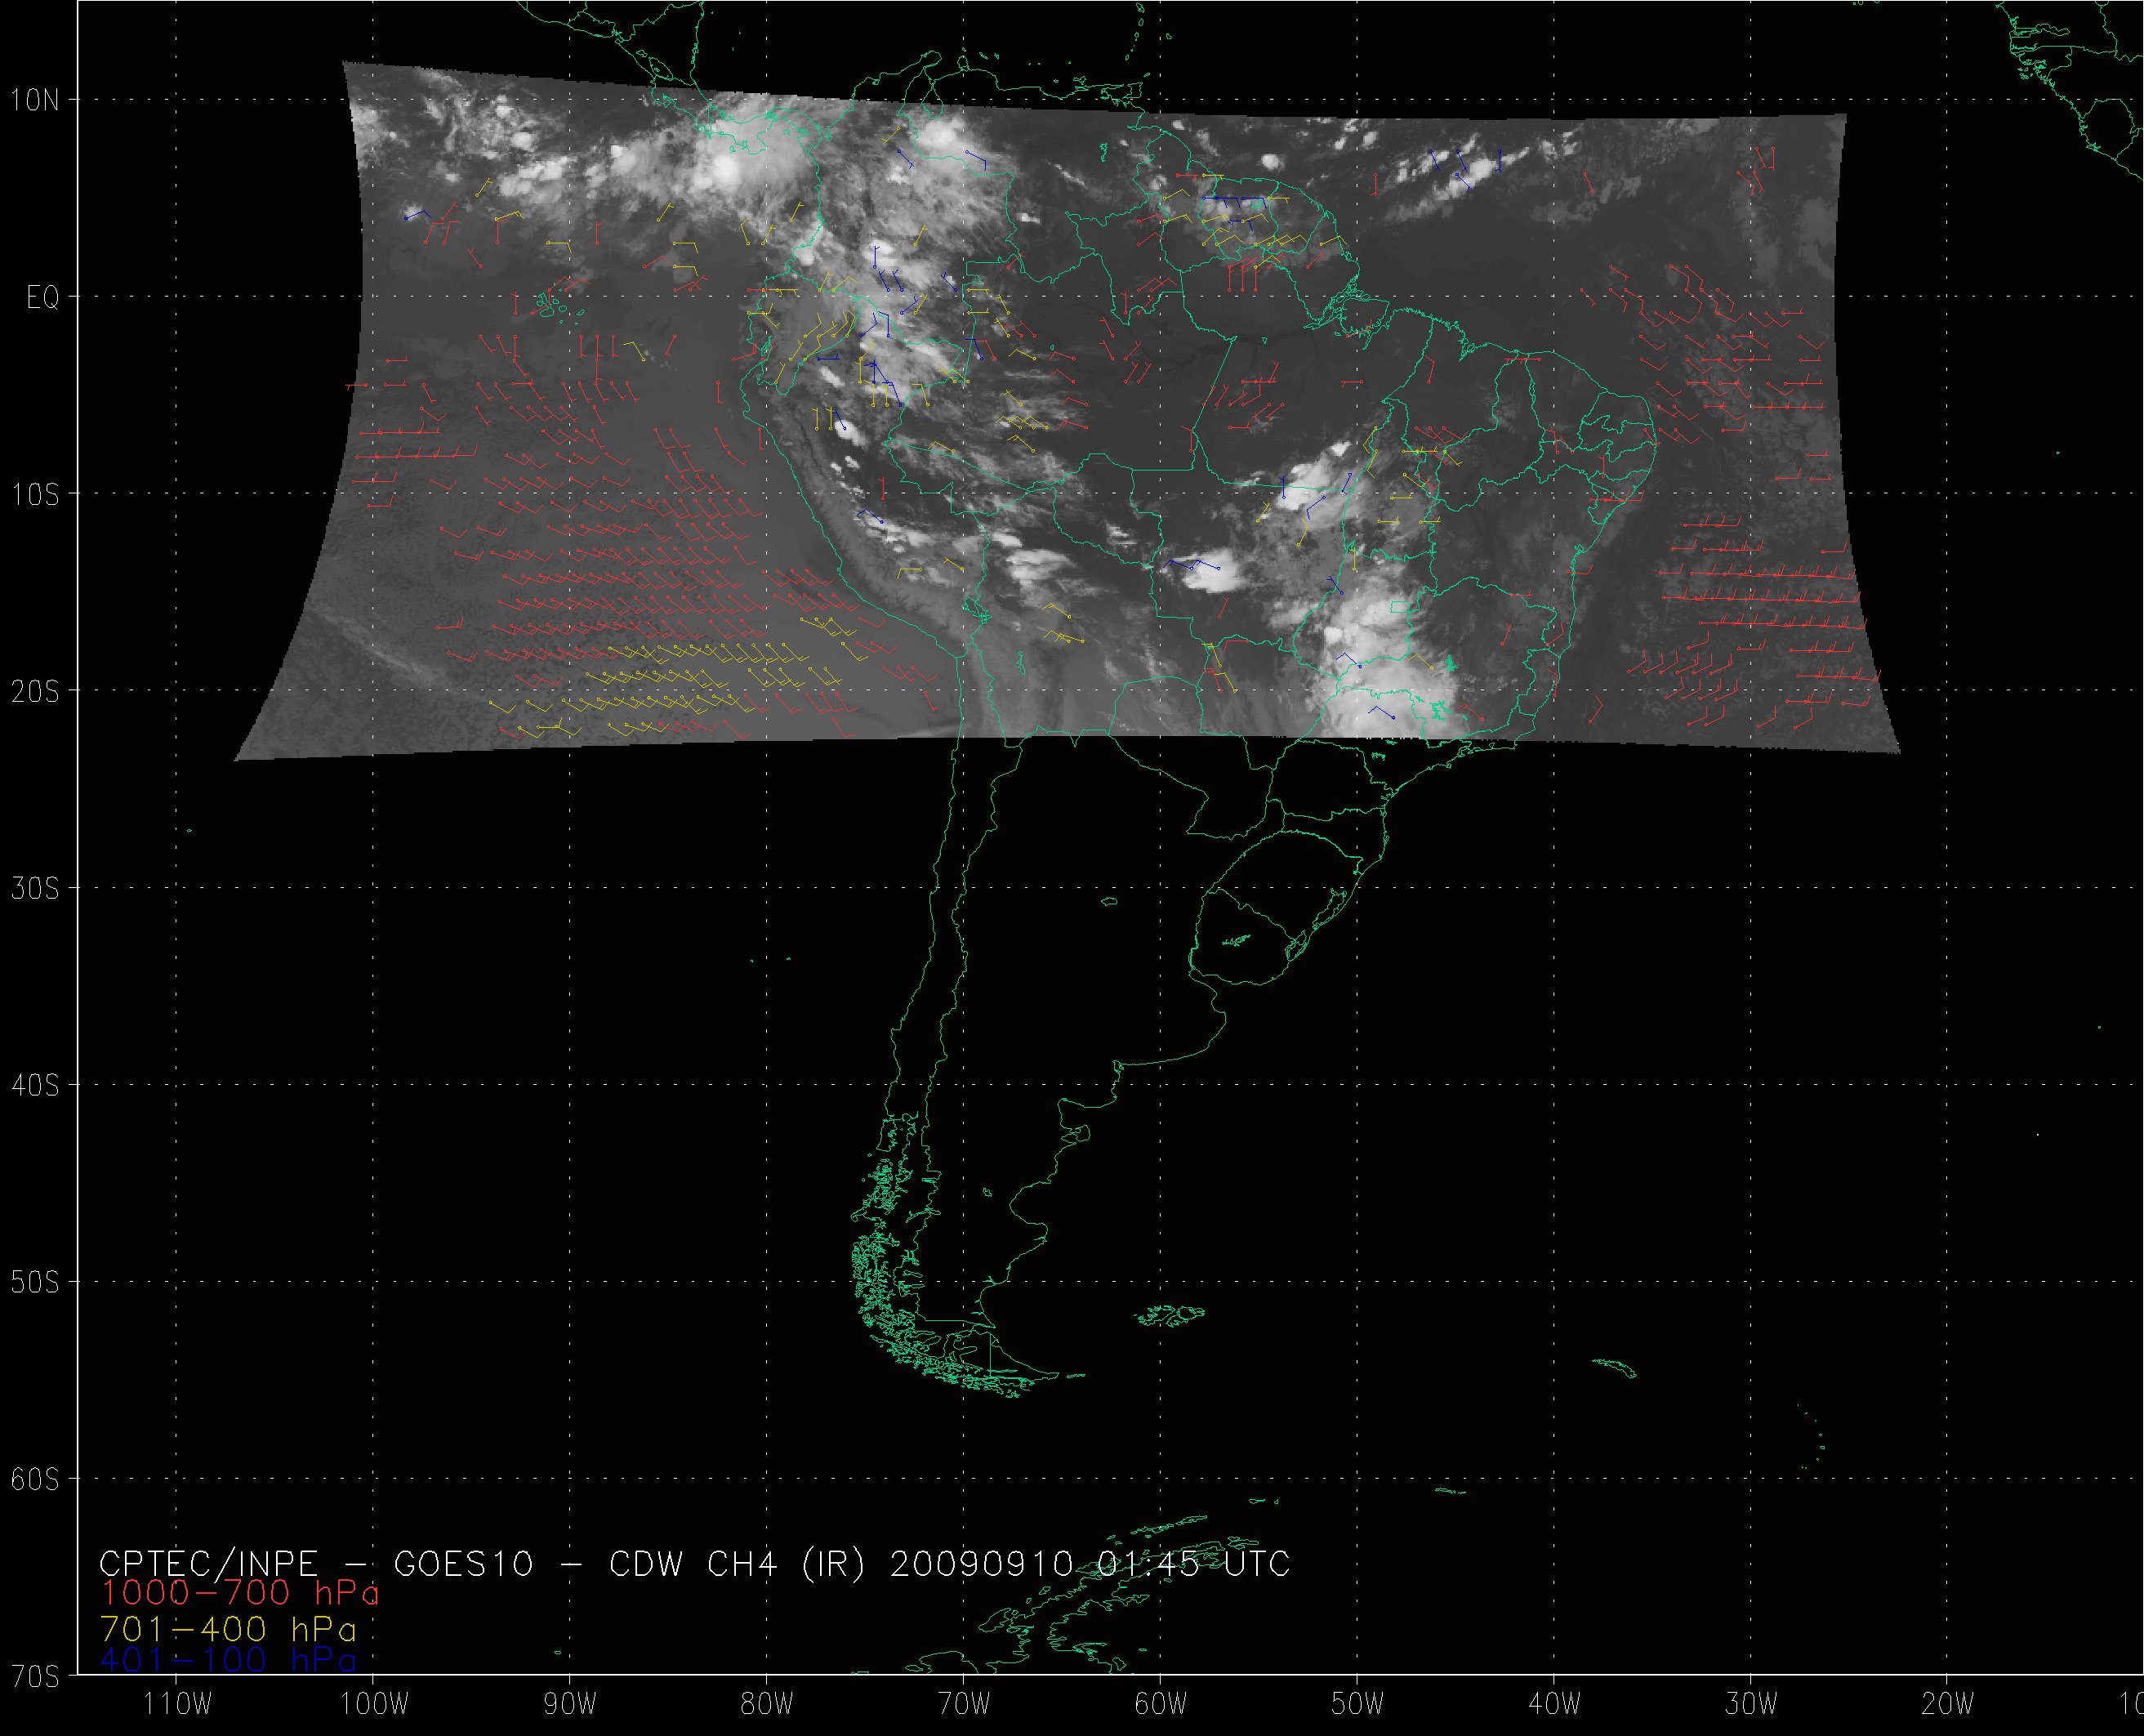Click the blue 401-100 hPa legend label
The width and height of the screenshot is (2144, 1736).
pyautogui.click(x=228, y=1660)
